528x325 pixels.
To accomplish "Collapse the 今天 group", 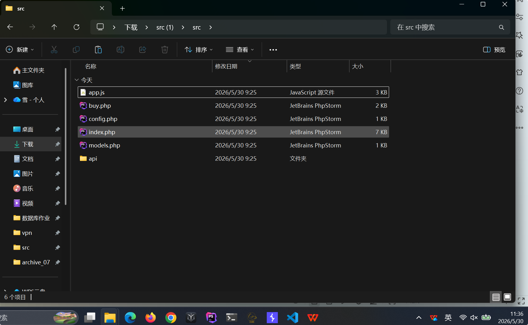I will click(77, 80).
